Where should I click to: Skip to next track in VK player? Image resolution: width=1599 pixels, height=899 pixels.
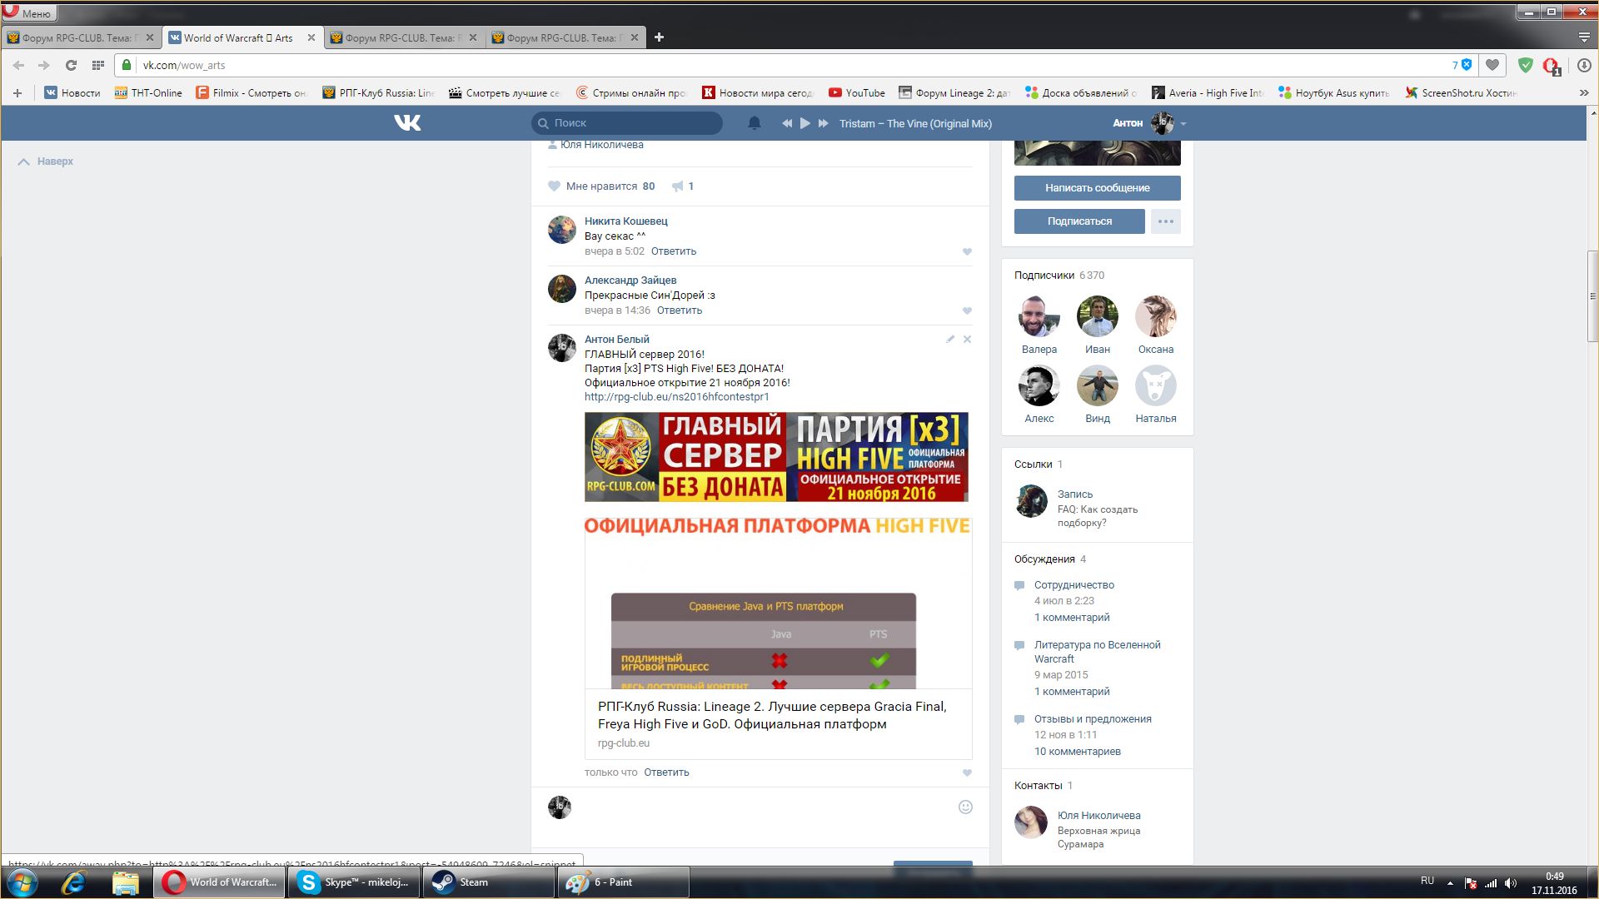click(x=823, y=123)
